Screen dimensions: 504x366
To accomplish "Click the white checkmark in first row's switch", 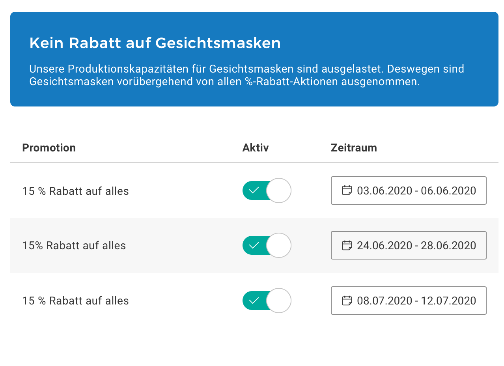I will tap(254, 190).
